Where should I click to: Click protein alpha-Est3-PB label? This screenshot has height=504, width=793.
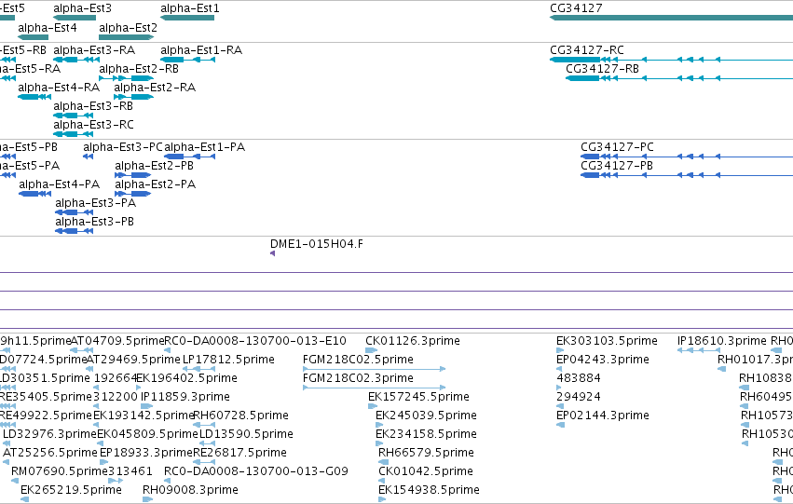click(x=94, y=222)
